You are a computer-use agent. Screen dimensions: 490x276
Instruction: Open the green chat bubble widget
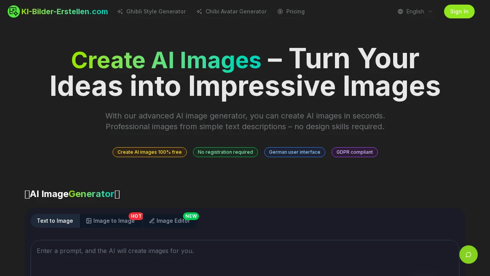click(468, 255)
